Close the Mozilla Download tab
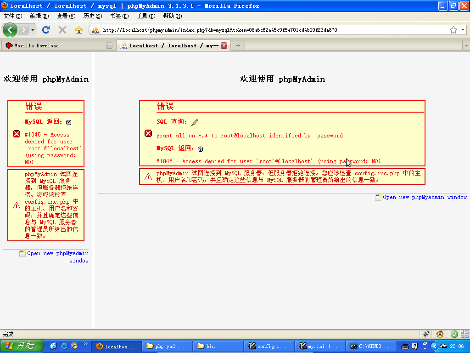This screenshot has height=353, width=470. point(109,46)
